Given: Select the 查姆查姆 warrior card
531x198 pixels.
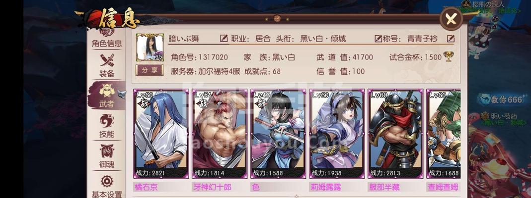Looking at the screenshot, I should click(x=444, y=134).
